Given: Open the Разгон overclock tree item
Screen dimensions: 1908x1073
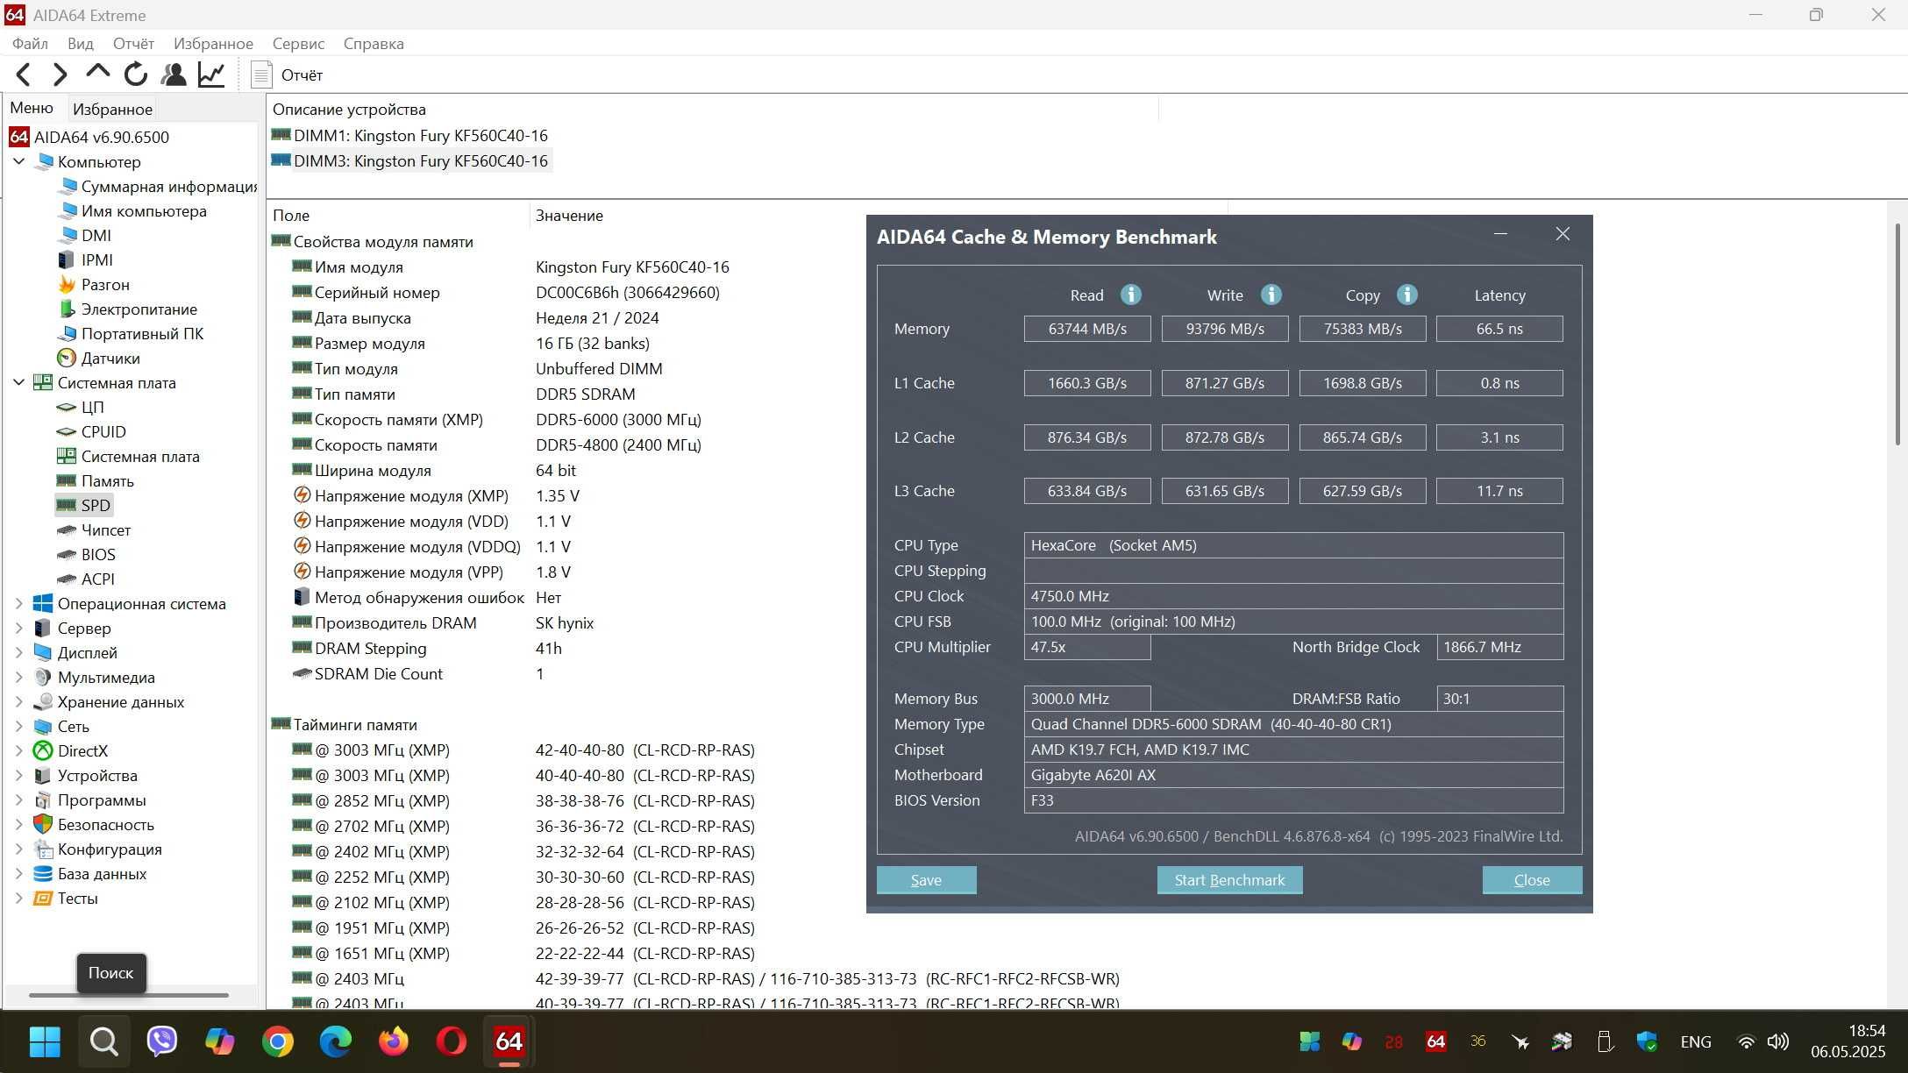Looking at the screenshot, I should point(104,284).
